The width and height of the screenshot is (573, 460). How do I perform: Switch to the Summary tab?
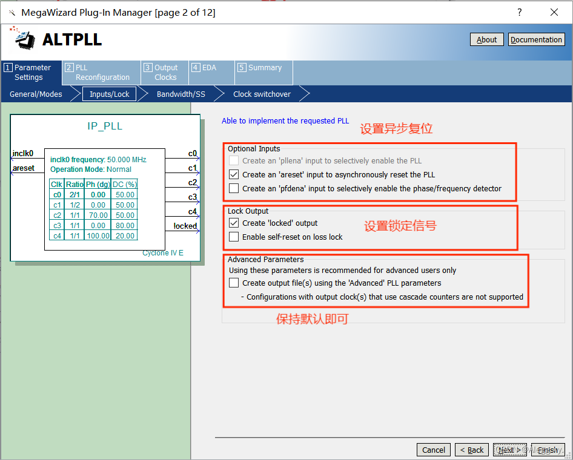pyautogui.click(x=264, y=72)
